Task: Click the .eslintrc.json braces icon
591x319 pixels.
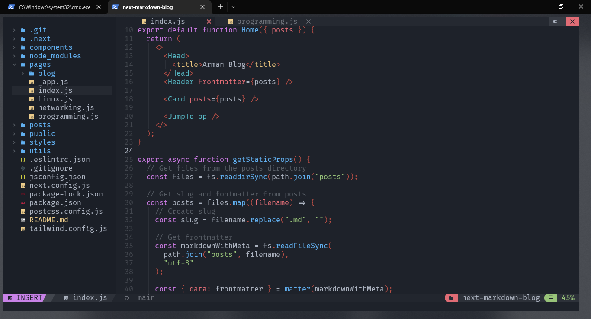Action: [22, 160]
